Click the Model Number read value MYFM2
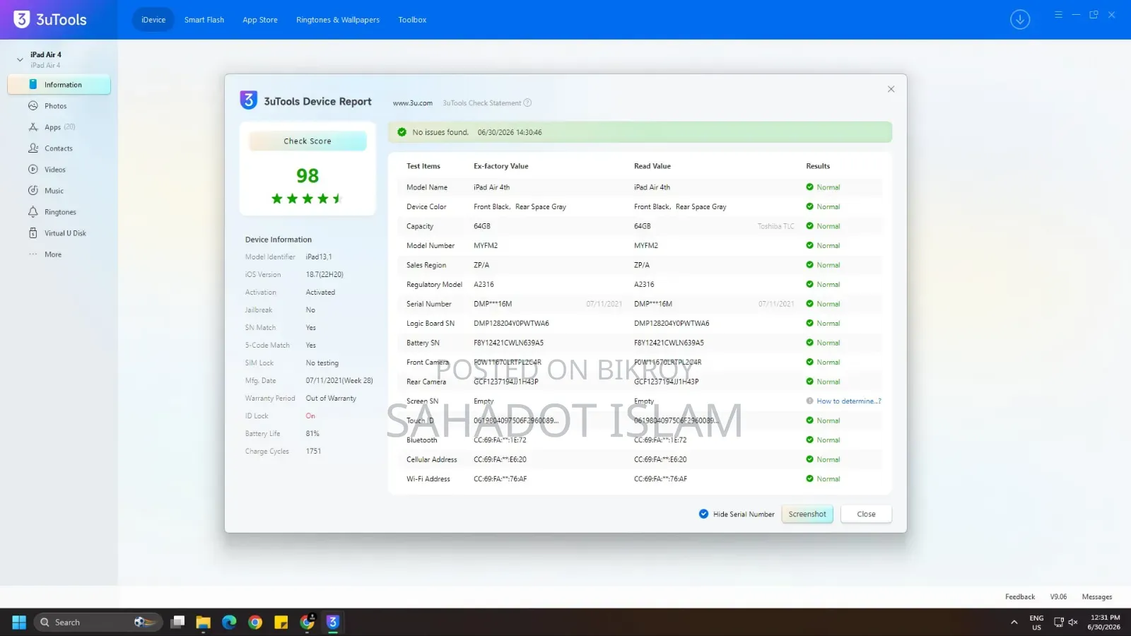This screenshot has width=1131, height=636. point(646,245)
